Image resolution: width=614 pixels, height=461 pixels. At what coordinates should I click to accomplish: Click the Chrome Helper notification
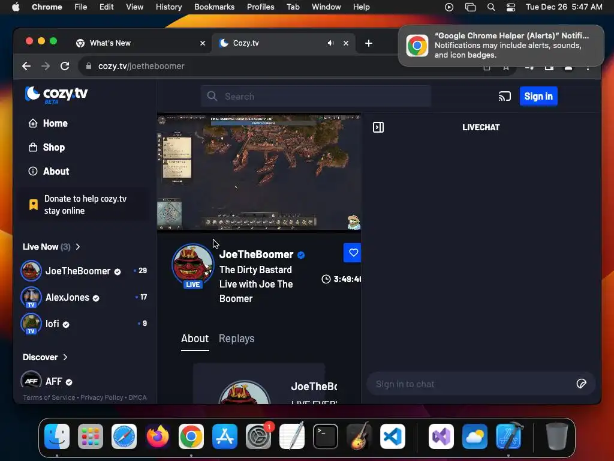tap(501, 46)
